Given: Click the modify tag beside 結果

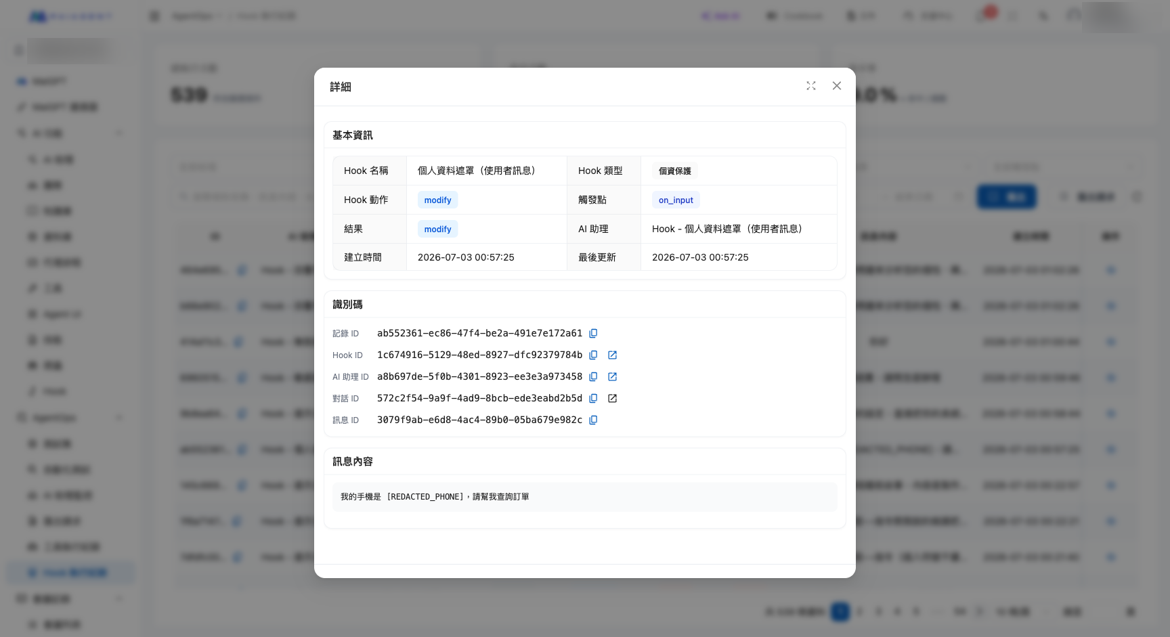Looking at the screenshot, I should pos(437,229).
